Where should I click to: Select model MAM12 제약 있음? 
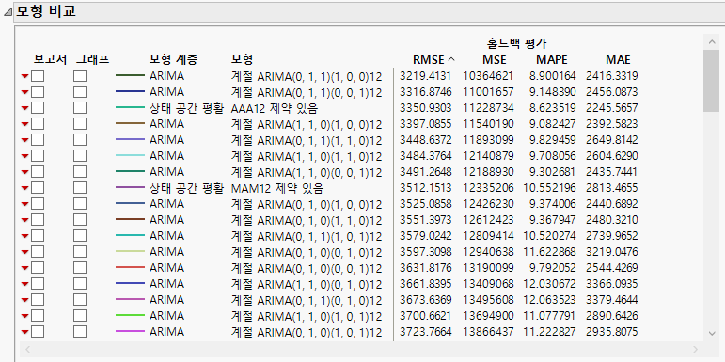point(277,188)
